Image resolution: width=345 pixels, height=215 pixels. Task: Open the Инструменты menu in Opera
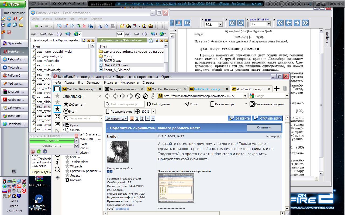130,83
